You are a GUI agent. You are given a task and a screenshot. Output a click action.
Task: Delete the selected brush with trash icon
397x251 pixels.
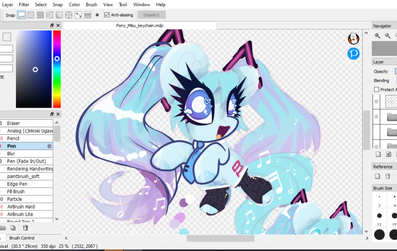(25, 228)
